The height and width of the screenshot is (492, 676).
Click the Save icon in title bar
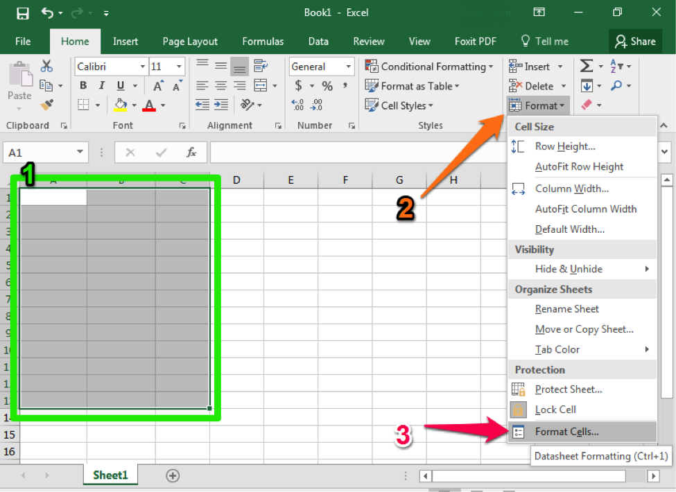point(22,13)
